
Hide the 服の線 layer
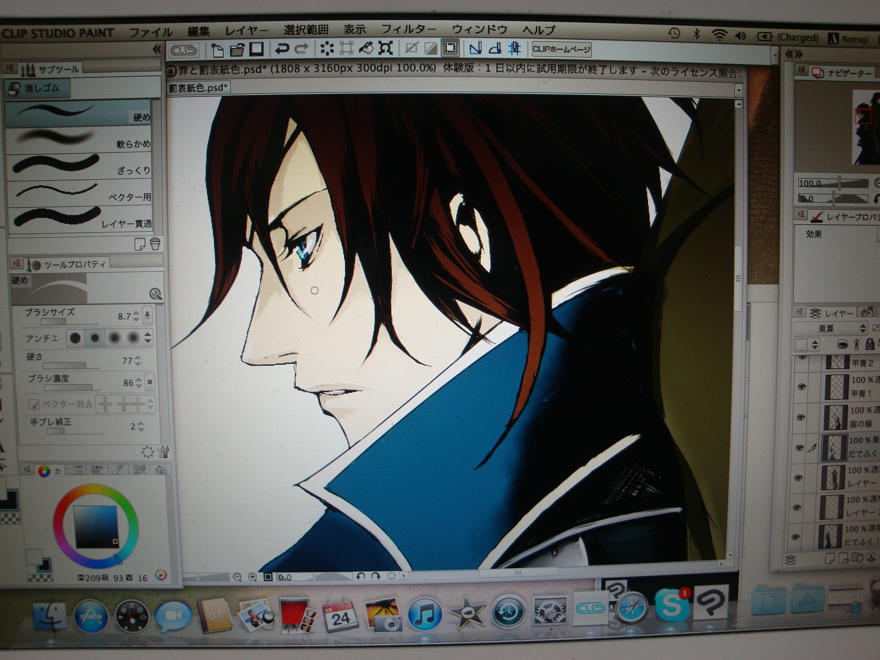pos(800,417)
